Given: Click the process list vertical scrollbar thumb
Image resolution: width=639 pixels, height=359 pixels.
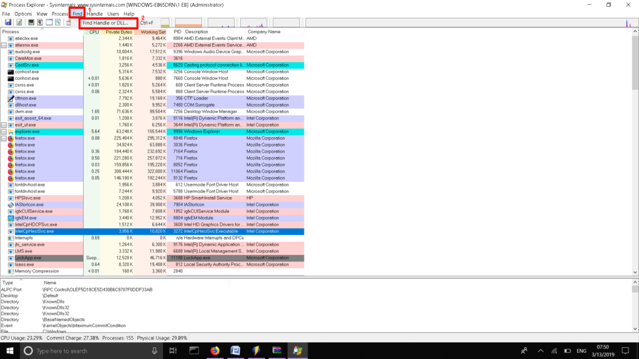Looking at the screenshot, I should point(635,62).
